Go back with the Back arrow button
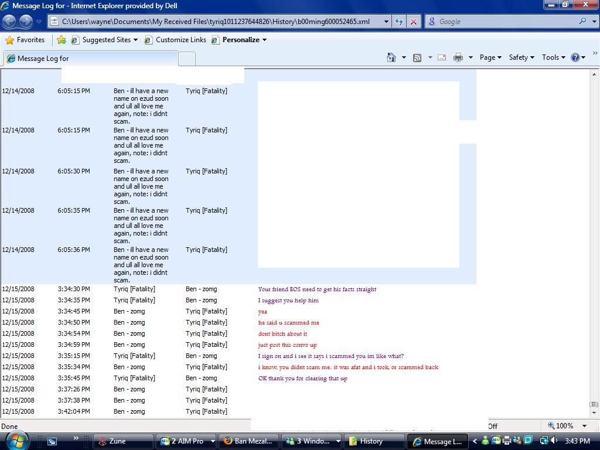Image resolution: width=600 pixels, height=450 pixels. click(x=9, y=22)
